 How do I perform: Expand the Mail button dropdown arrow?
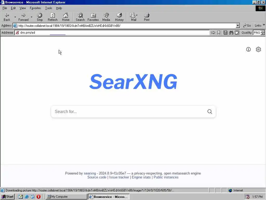(137, 15)
